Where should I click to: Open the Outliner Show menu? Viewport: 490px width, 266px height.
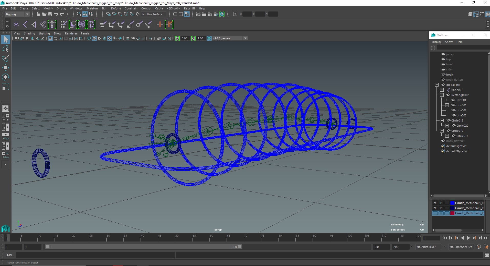[x=449, y=42]
